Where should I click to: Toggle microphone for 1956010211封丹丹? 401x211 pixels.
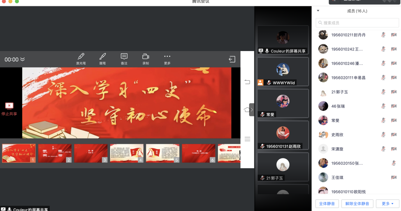[x=383, y=35]
